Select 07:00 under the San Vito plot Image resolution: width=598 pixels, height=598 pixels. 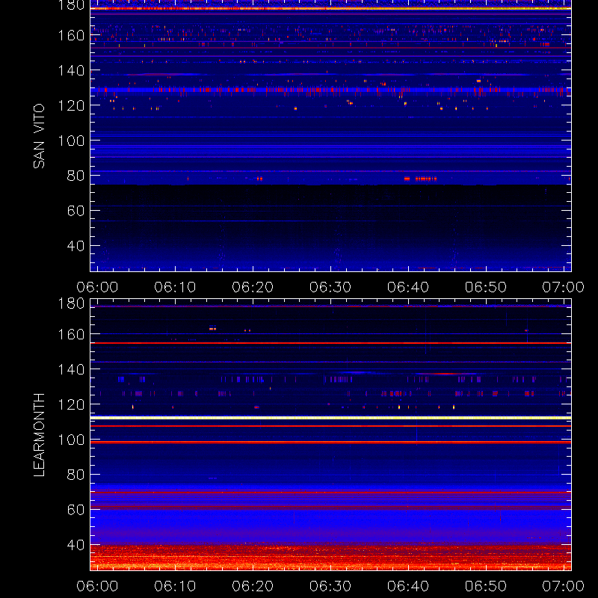(x=564, y=287)
